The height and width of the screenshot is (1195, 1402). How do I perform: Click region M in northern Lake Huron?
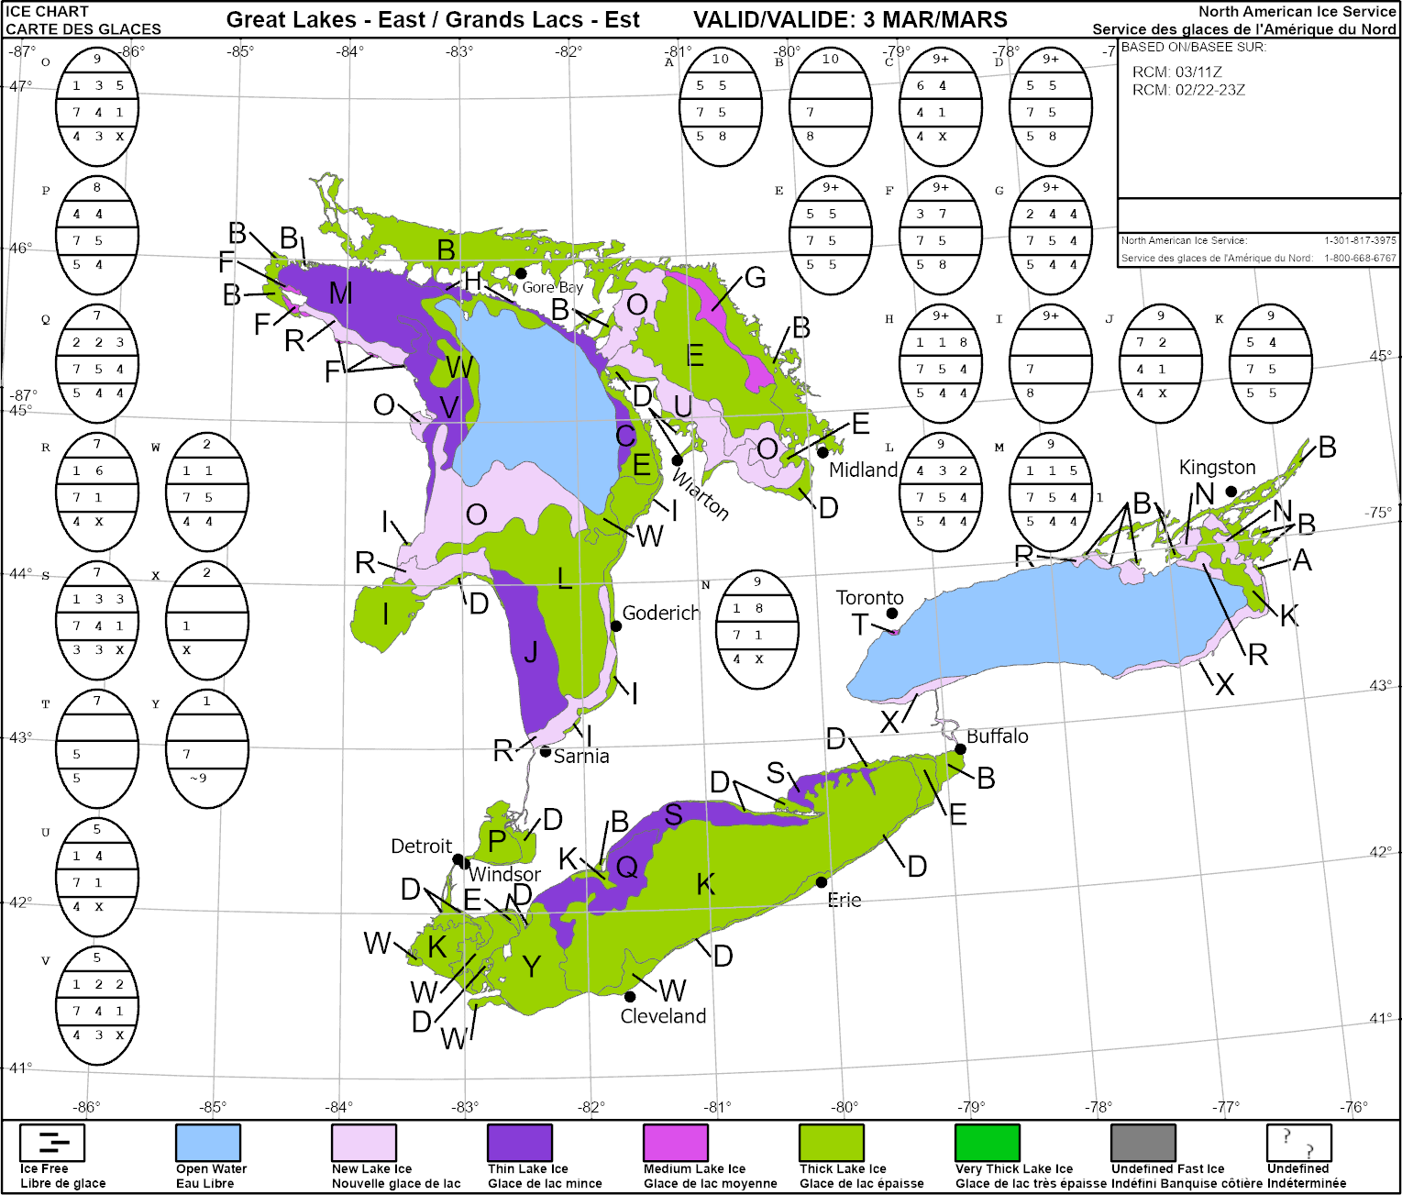341,293
